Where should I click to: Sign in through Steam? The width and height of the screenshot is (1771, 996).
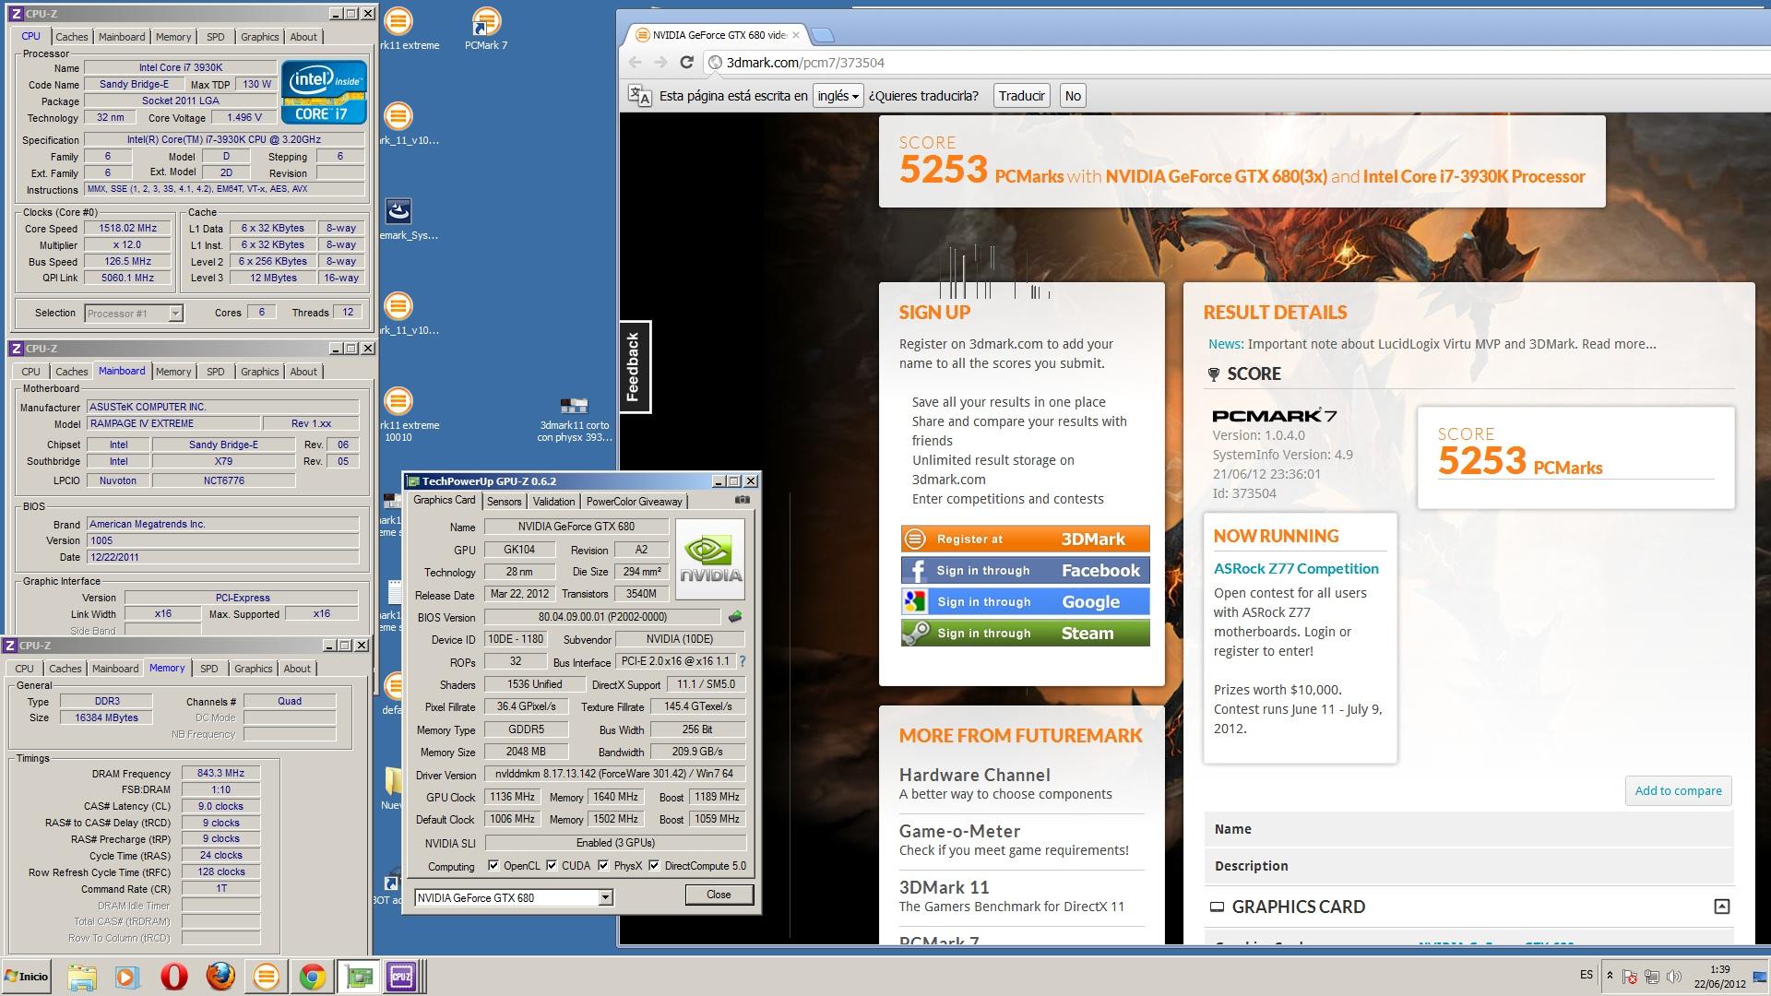click(1025, 633)
